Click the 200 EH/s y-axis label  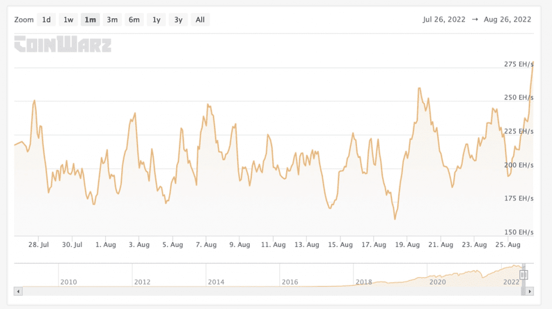point(519,165)
